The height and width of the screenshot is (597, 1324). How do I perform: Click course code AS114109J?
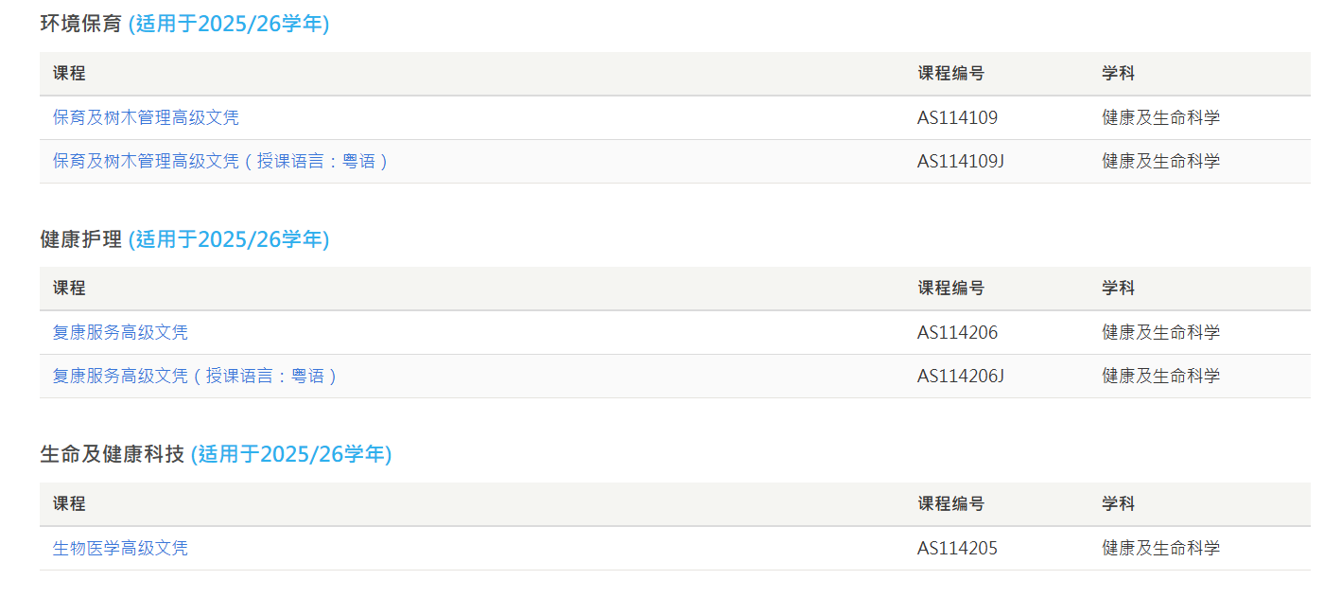961,161
